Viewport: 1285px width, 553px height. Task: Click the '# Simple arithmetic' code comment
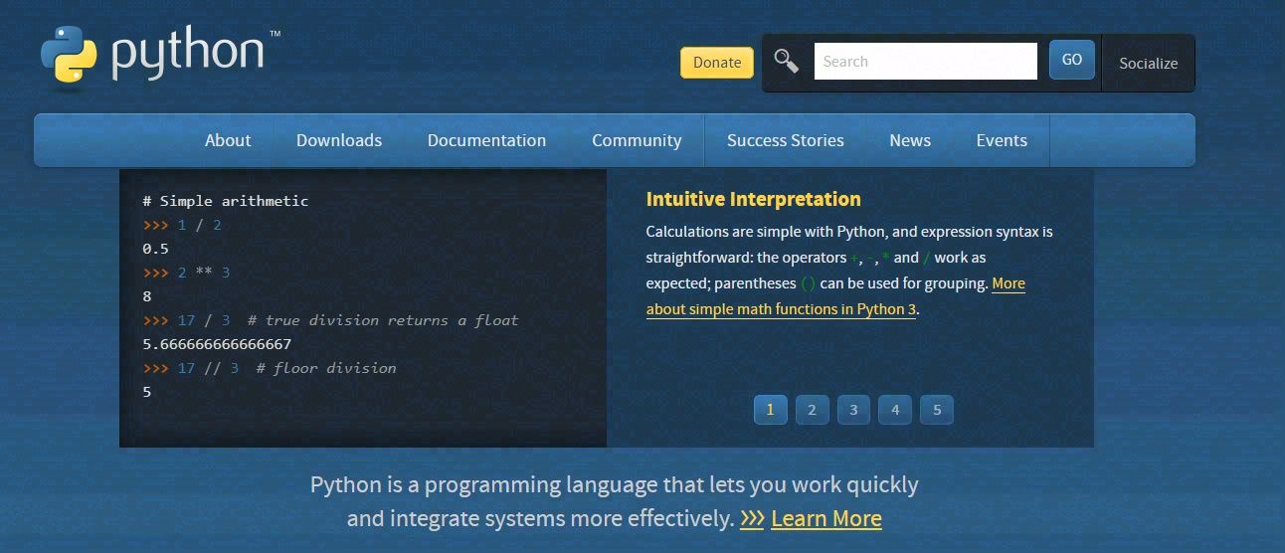[x=226, y=201]
